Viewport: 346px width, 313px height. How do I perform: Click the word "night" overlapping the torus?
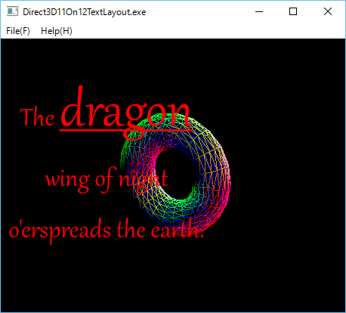[144, 179]
